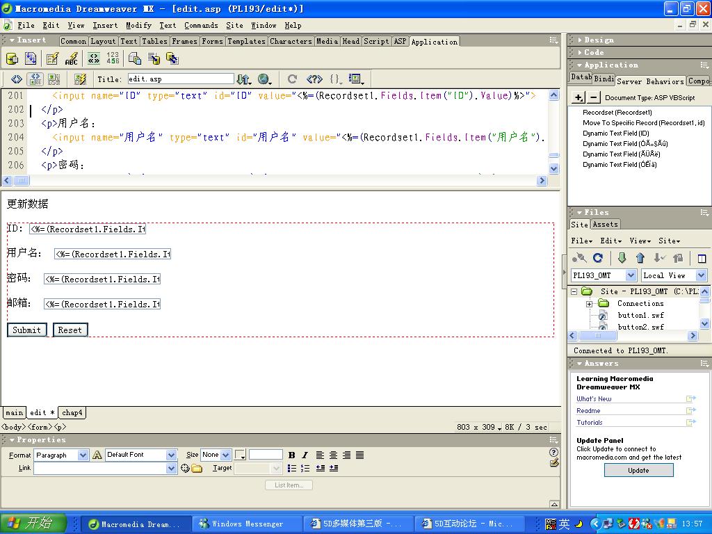Switch to the Forms insert tab
Image resolution: width=712 pixels, height=534 pixels.
(212, 41)
